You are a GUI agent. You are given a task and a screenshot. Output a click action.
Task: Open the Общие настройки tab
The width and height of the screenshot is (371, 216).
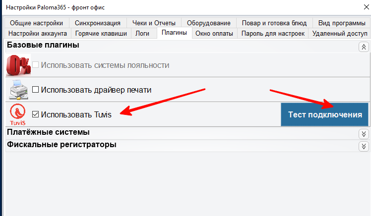coord(36,23)
